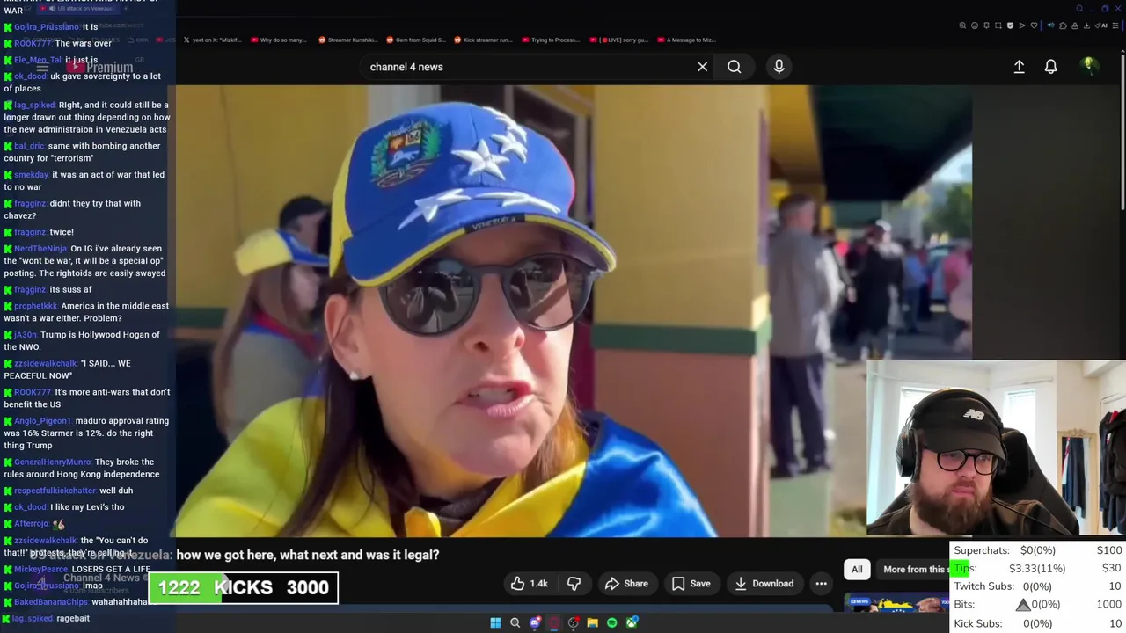The image size is (1126, 633).
Task: Click the KICKS 1222 of 3000 goal bar
Action: click(x=243, y=588)
